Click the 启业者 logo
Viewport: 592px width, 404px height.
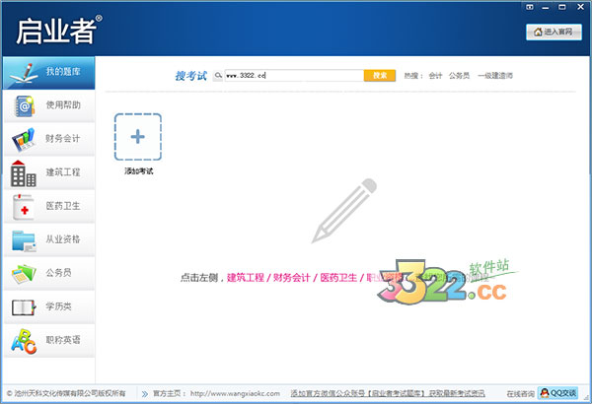(x=58, y=31)
